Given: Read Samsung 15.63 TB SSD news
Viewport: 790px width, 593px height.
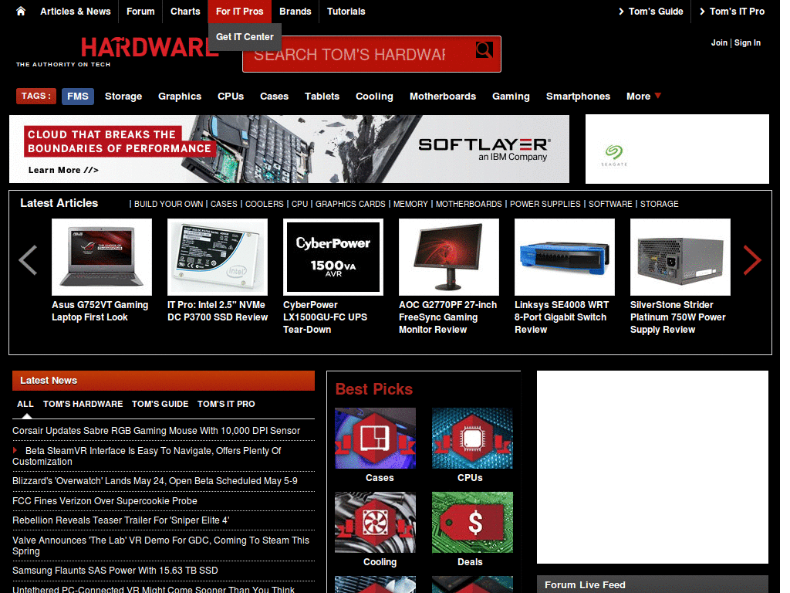Looking at the screenshot, I should point(115,571).
